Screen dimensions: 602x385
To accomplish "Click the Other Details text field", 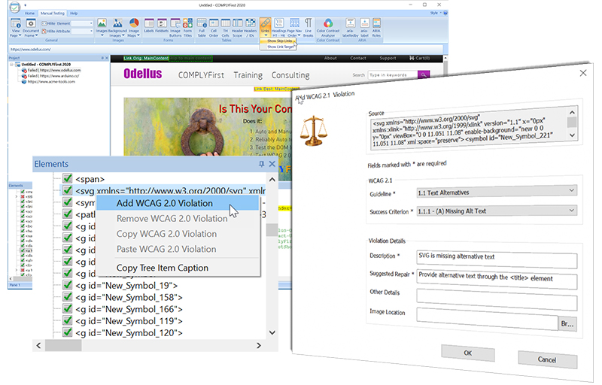I will tap(497, 299).
